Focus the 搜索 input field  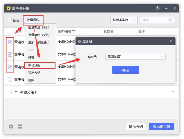[x=157, y=20]
